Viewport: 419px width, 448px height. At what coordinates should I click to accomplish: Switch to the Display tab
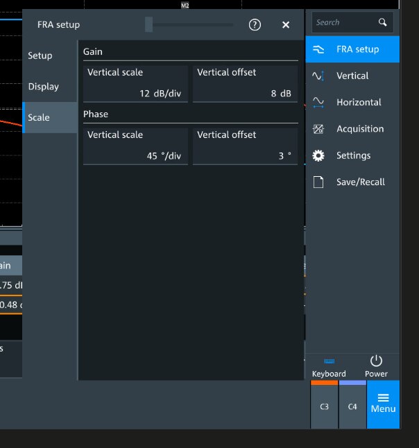[50, 86]
